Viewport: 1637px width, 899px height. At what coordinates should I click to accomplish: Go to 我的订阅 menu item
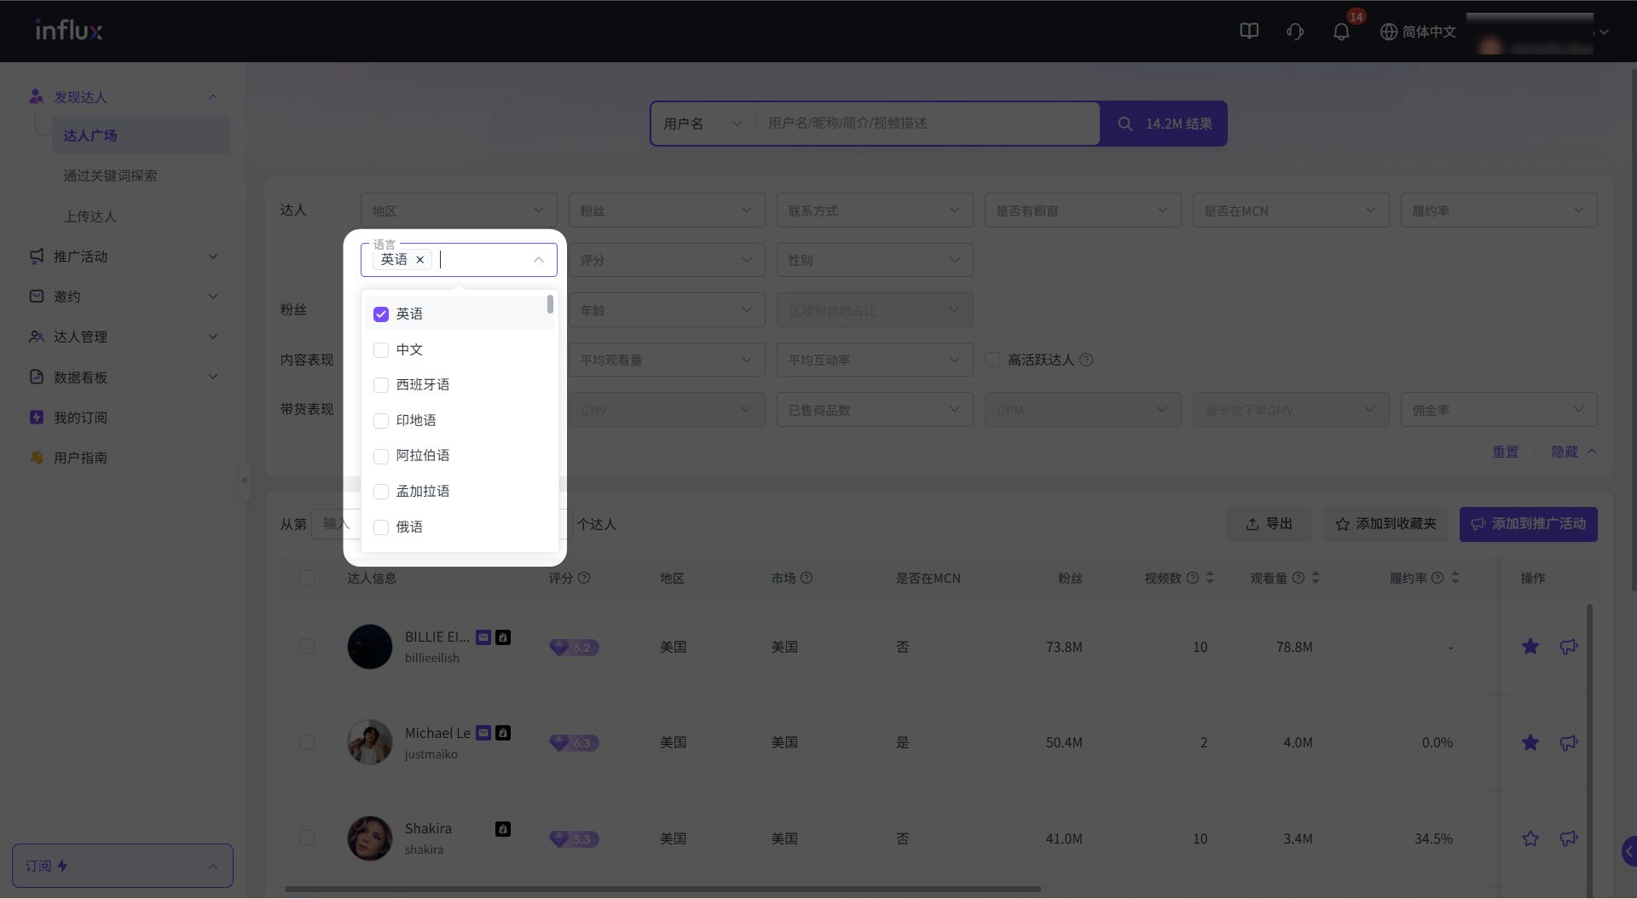point(81,418)
